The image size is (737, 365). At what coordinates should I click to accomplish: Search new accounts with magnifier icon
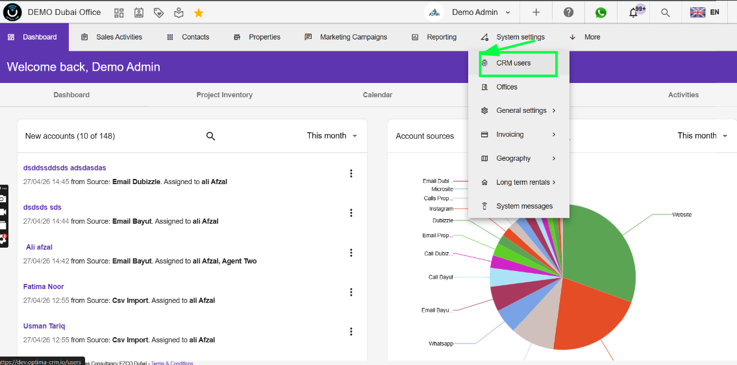(x=210, y=136)
